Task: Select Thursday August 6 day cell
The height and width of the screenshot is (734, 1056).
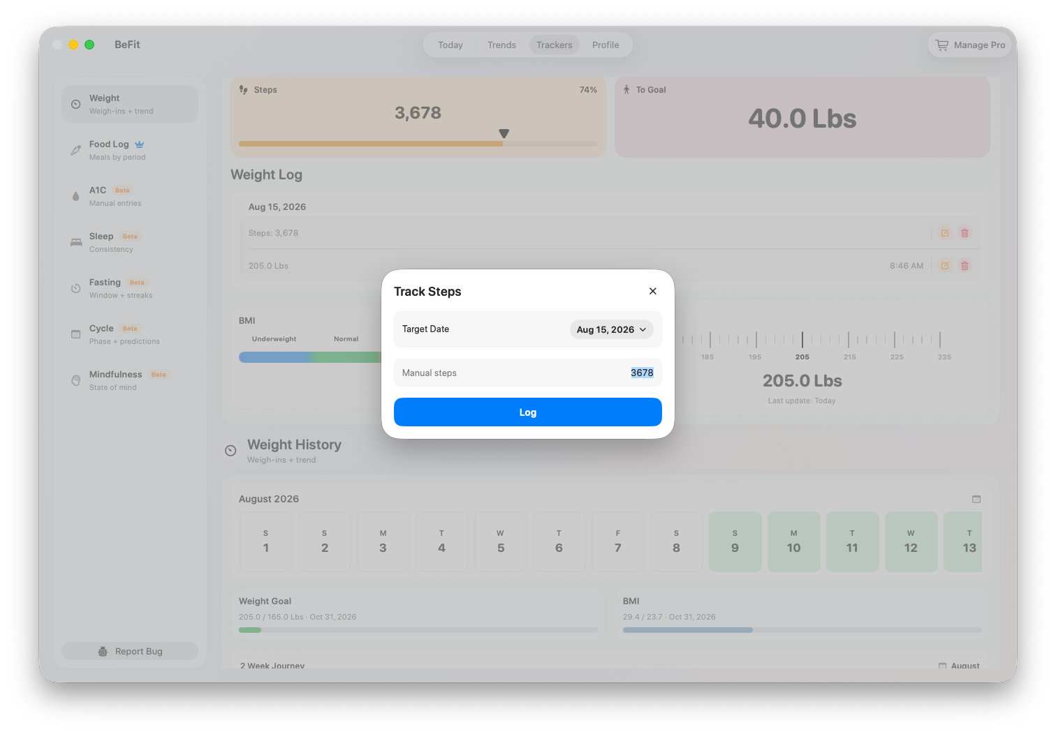Action: pos(559,541)
